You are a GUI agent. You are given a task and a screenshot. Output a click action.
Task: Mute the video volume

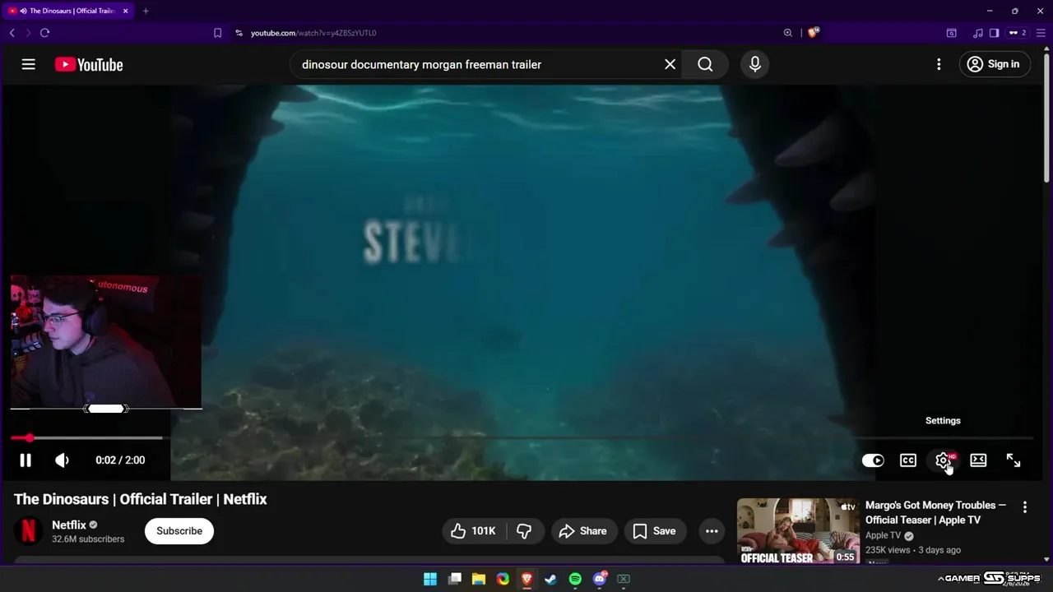(x=62, y=460)
